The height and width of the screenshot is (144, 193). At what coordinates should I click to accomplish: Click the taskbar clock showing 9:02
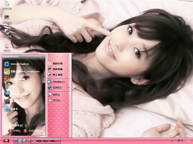(x=188, y=141)
